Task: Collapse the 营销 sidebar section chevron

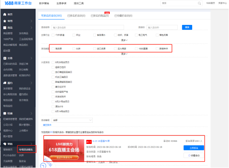Action: (31, 144)
